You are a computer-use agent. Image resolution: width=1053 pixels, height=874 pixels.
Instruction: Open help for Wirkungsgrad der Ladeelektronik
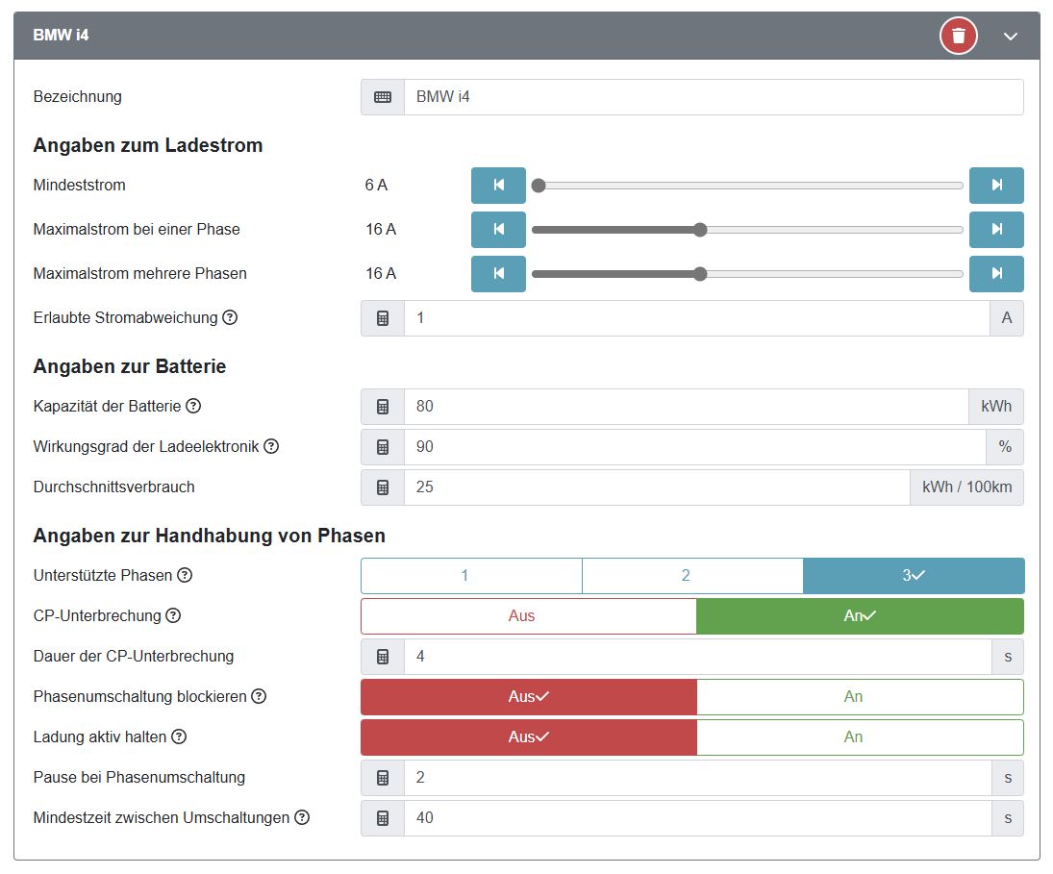[271, 446]
